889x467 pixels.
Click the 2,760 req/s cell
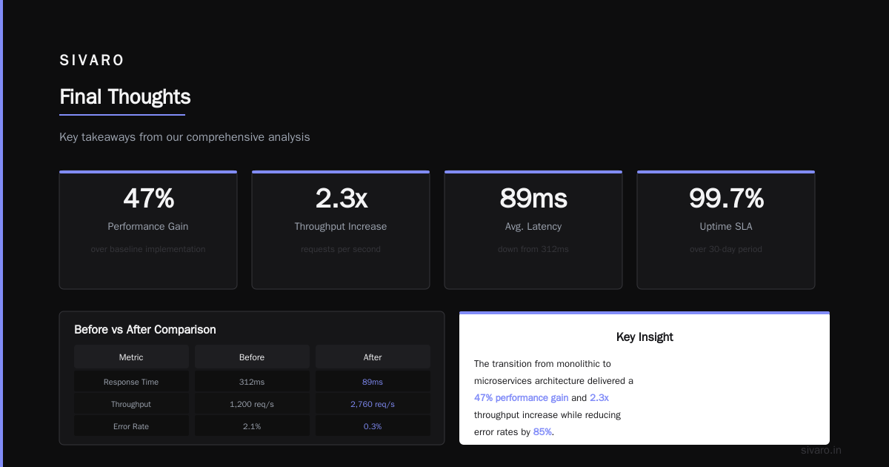373,404
